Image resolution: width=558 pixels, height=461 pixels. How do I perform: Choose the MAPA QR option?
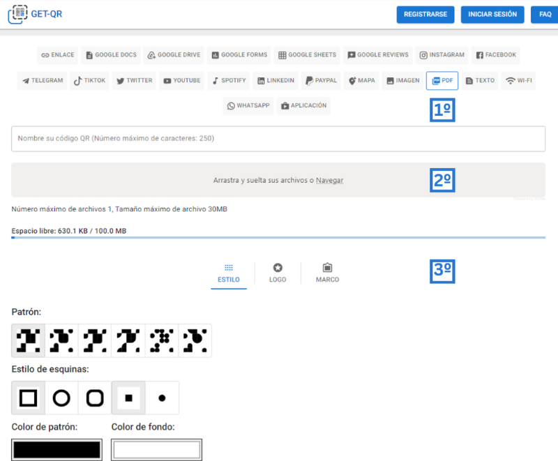click(361, 80)
